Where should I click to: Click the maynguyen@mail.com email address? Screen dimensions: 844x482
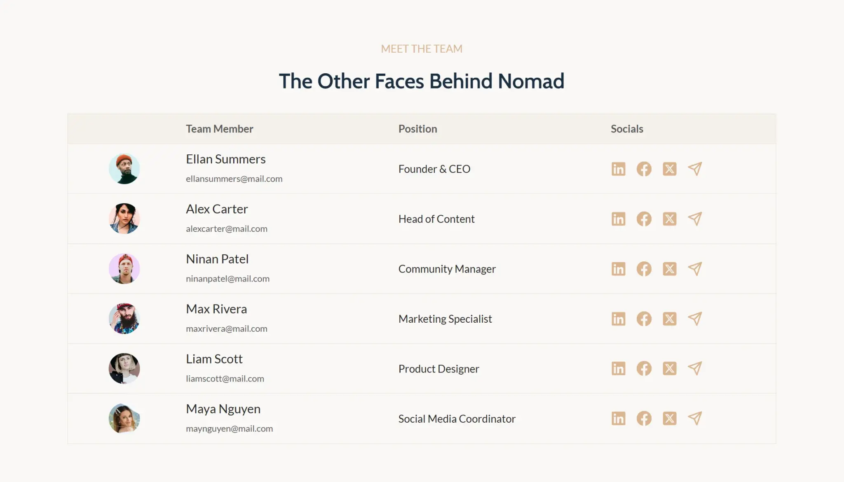click(x=229, y=428)
